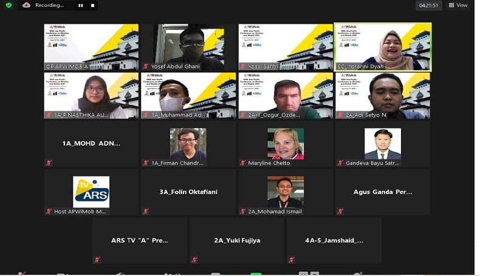Click the ARS TV logo picture

click(91, 192)
